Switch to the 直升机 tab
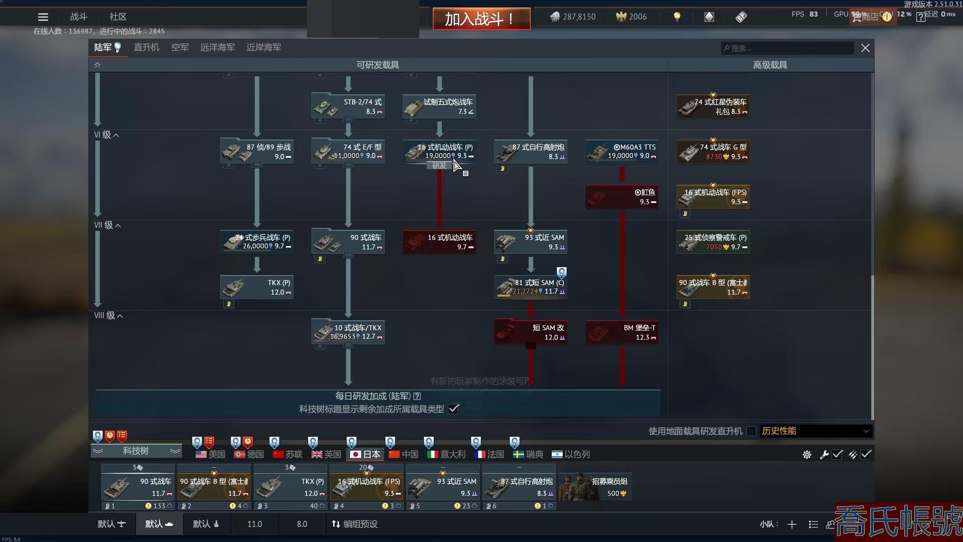 pyautogui.click(x=146, y=47)
